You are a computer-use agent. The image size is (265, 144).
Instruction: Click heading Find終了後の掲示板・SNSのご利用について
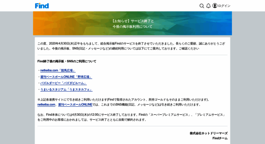(67, 61)
